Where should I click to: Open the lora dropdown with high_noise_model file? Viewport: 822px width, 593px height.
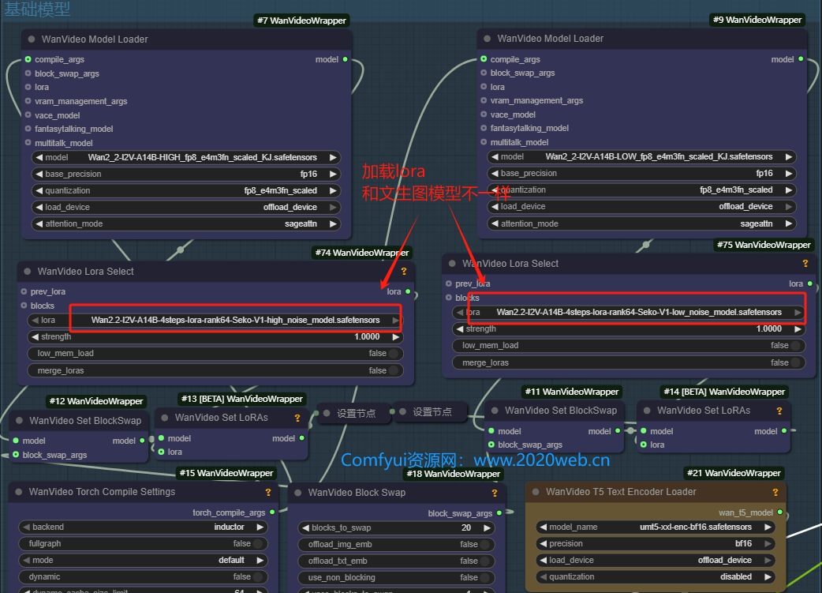tap(215, 320)
